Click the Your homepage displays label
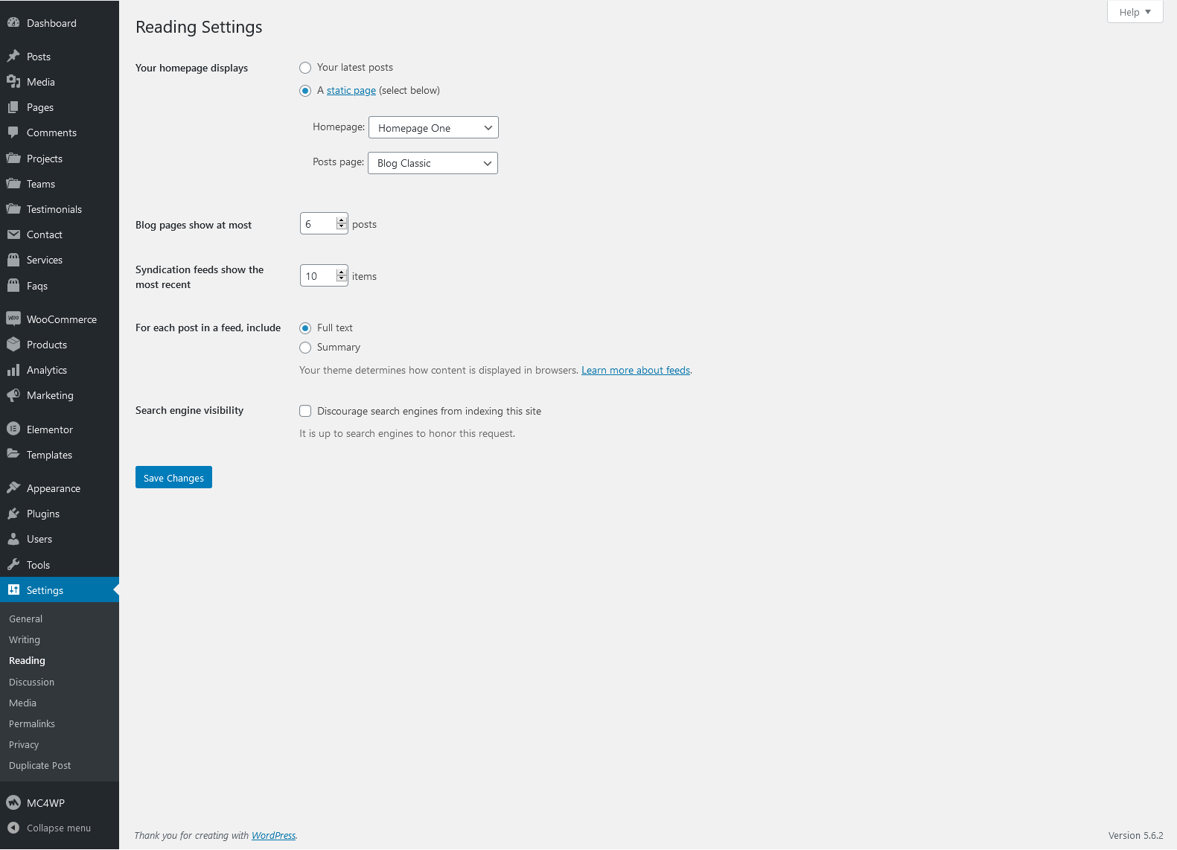Image resolution: width=1177 pixels, height=850 pixels. coord(191,68)
